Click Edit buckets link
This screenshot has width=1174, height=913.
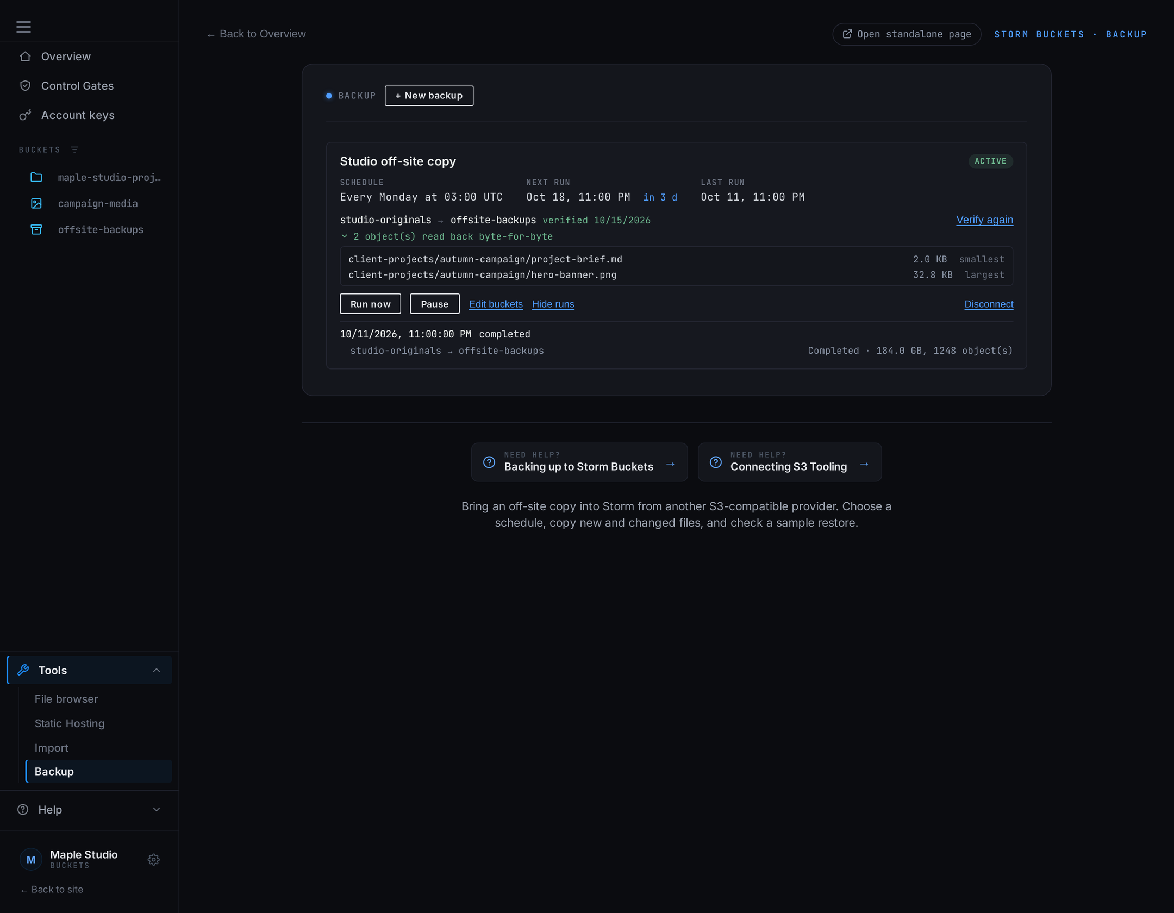(495, 304)
